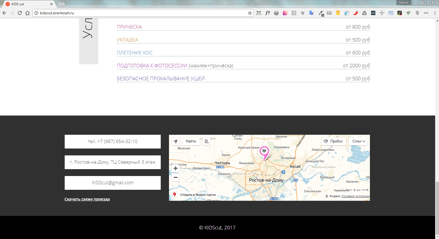The image size is (439, 239).
Task: Open the Google Translate extension
Action: click(x=312, y=13)
